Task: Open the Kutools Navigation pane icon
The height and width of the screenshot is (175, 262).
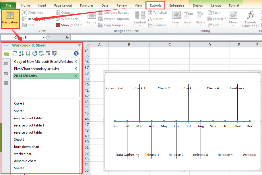Action: tap(10, 19)
